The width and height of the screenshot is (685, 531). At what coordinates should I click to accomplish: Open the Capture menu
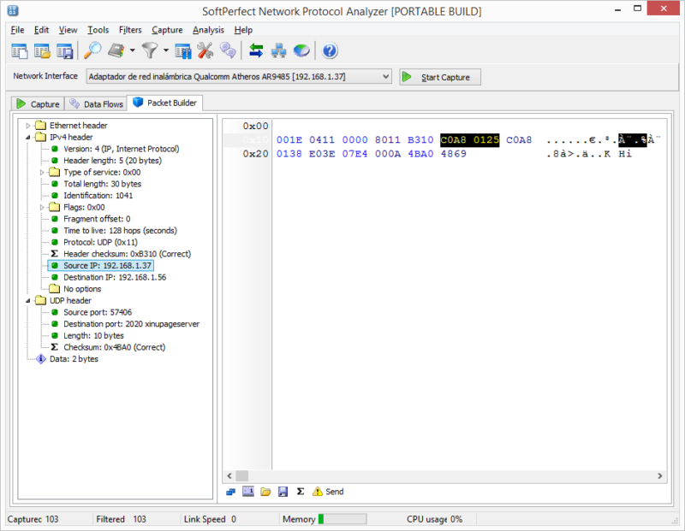click(166, 29)
